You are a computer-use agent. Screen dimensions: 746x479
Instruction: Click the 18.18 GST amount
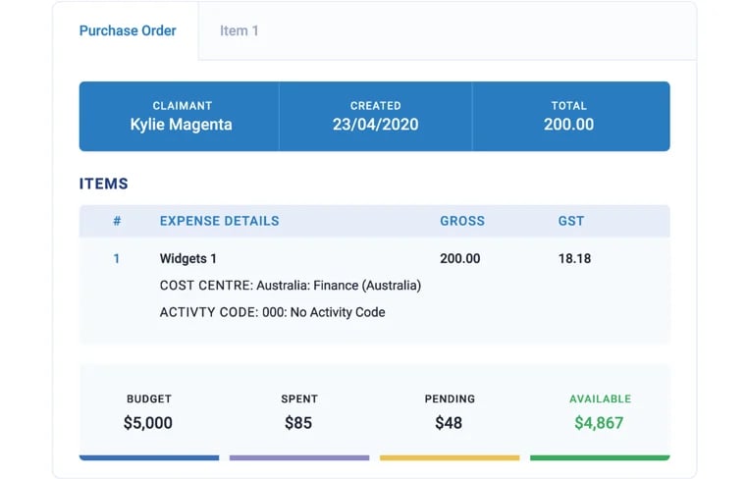[575, 259]
